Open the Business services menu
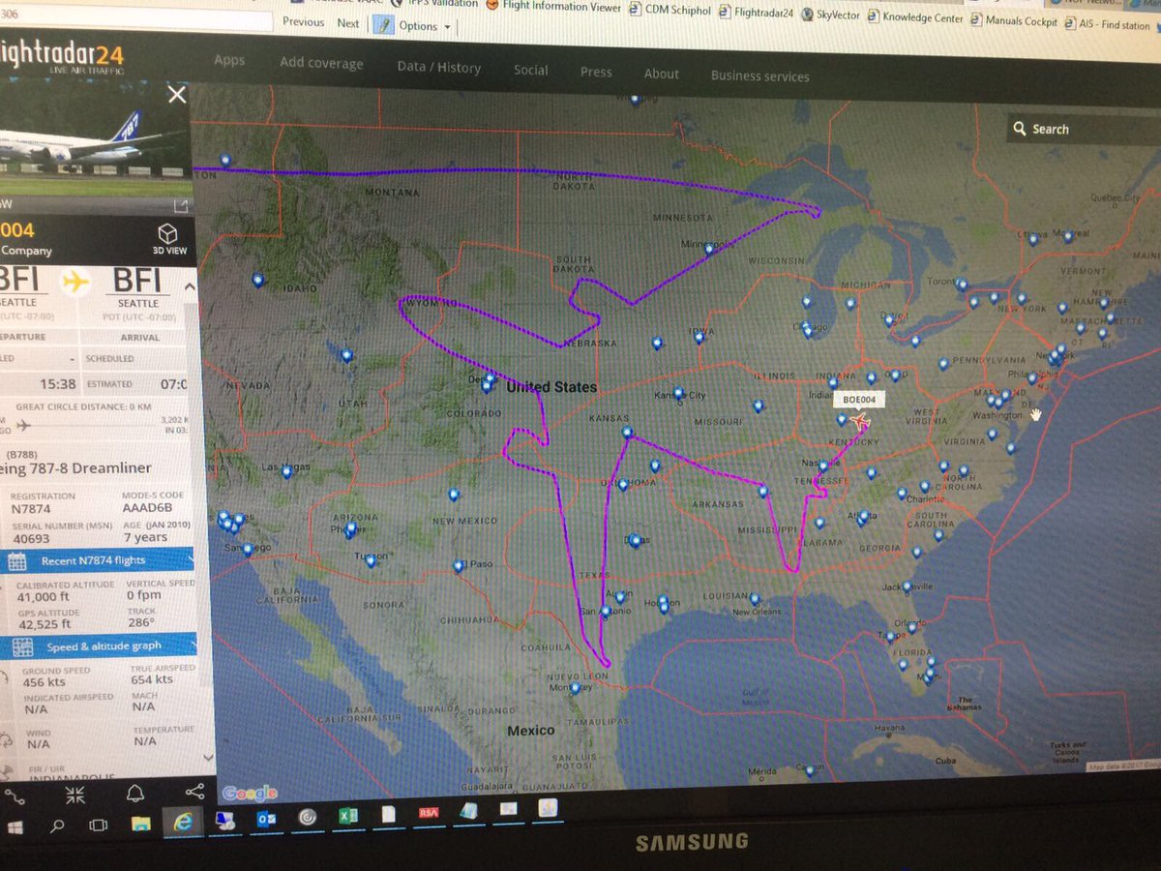 tap(759, 75)
